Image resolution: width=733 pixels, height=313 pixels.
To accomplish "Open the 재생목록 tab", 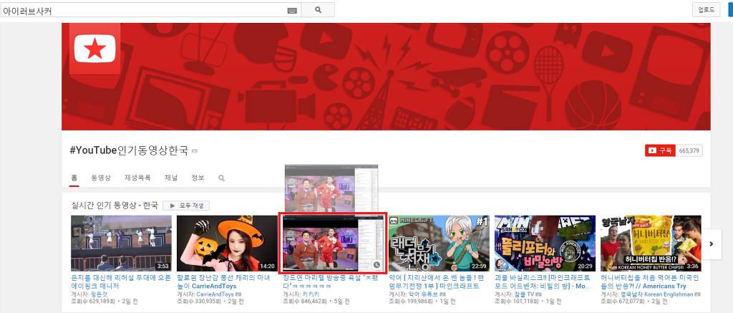I will (137, 178).
